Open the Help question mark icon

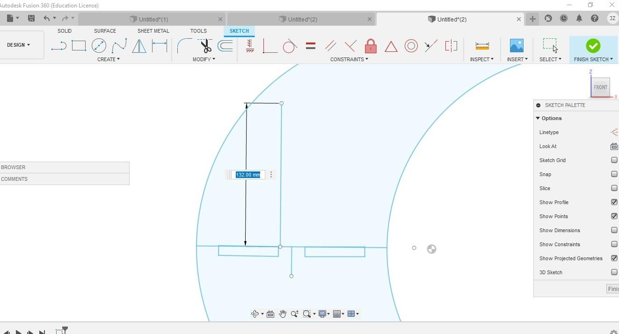[x=595, y=19]
